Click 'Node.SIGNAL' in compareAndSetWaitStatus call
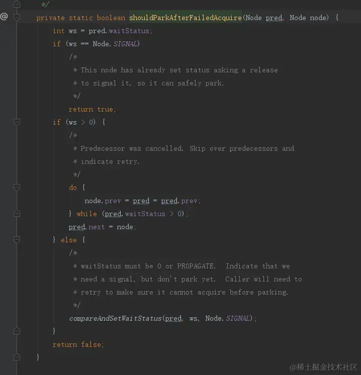Viewport: 361px width, 375px height. point(227,318)
